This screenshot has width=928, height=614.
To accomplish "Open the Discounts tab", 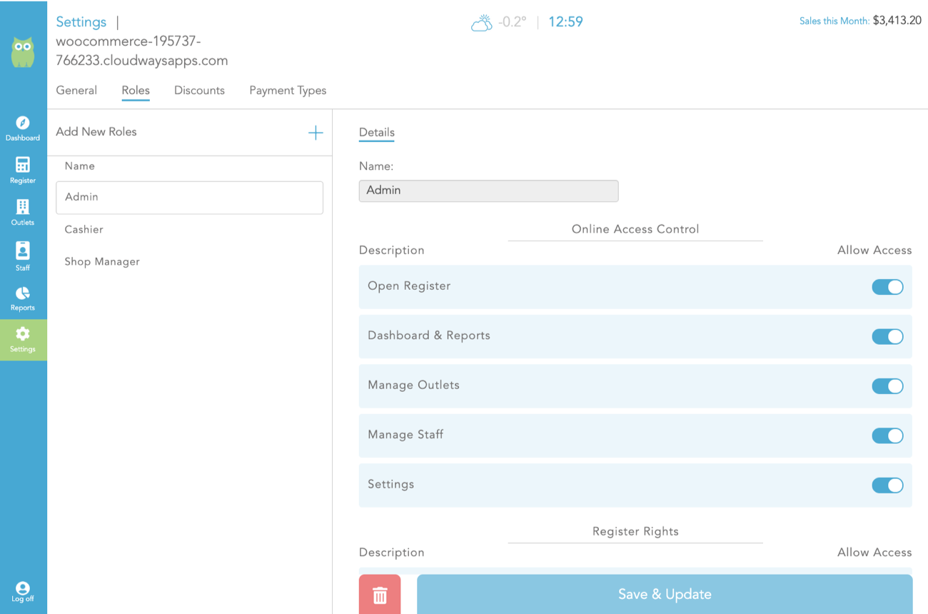I will tap(199, 91).
